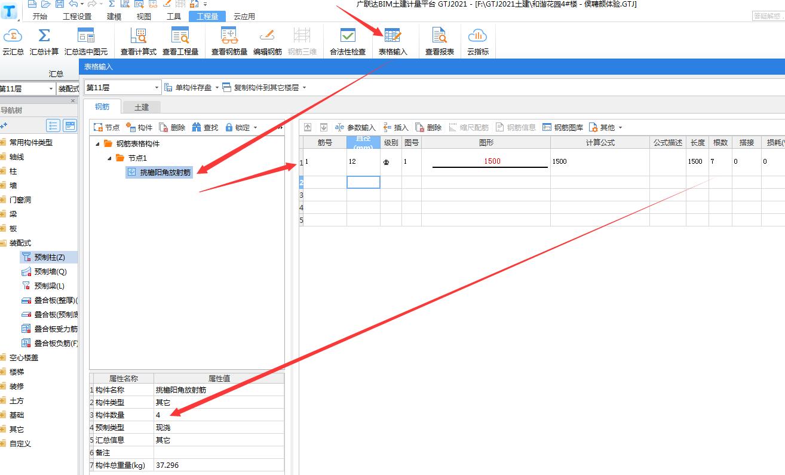Select 预制梁(L) in navigation tree
785x475 pixels.
50,286
